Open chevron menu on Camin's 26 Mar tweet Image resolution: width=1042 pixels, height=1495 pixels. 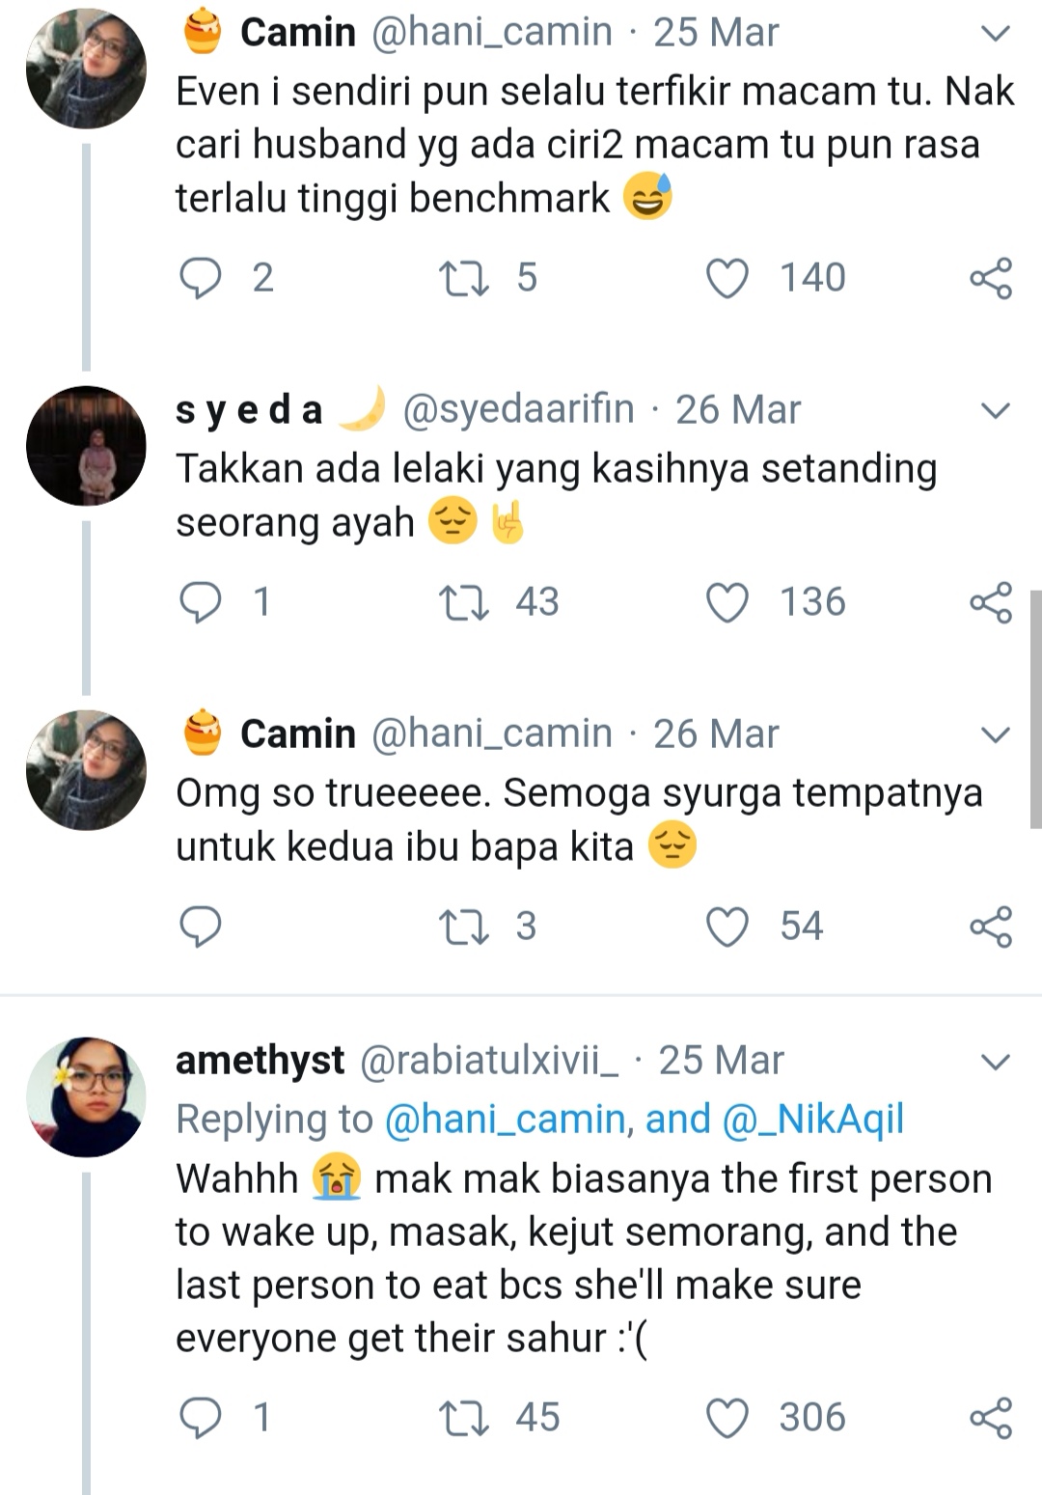coord(995,734)
